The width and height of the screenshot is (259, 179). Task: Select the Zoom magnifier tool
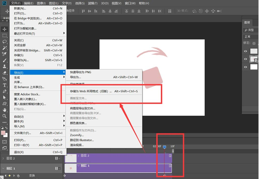point(4,116)
